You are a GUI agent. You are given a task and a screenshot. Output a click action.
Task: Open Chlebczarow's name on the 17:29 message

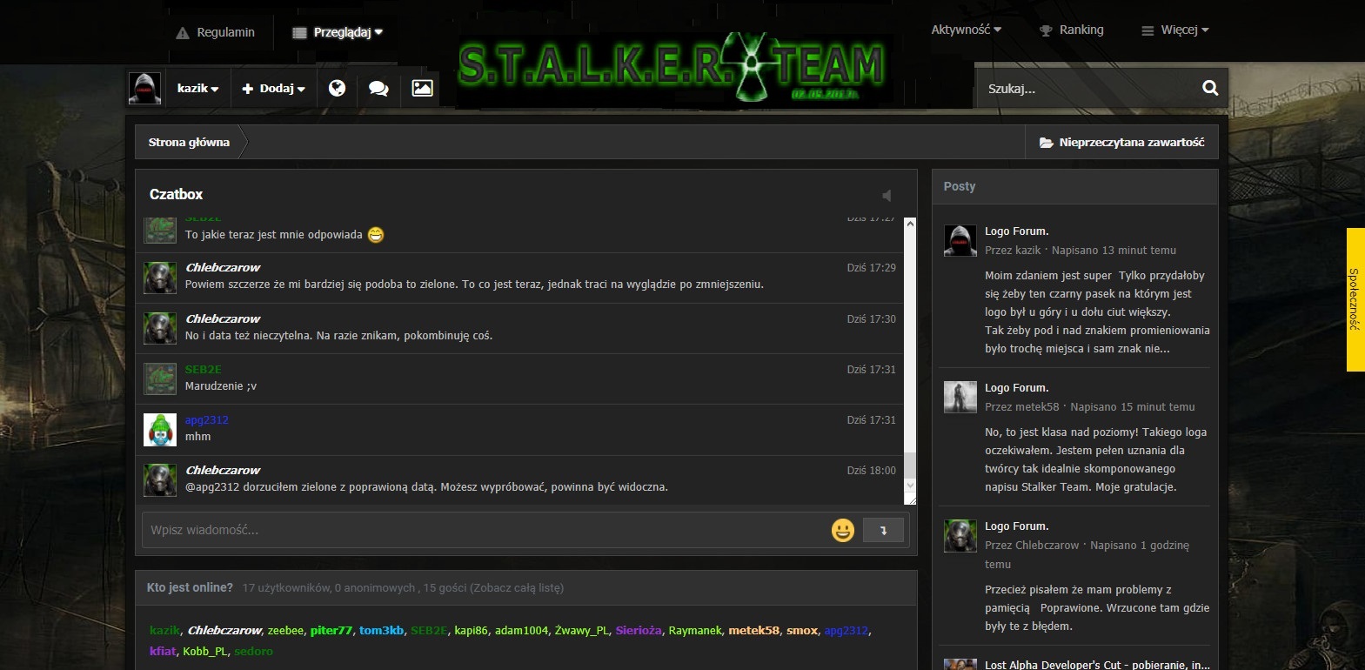(223, 267)
